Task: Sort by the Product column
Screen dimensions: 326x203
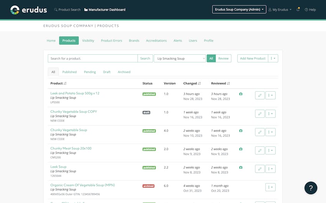Action: [58, 83]
